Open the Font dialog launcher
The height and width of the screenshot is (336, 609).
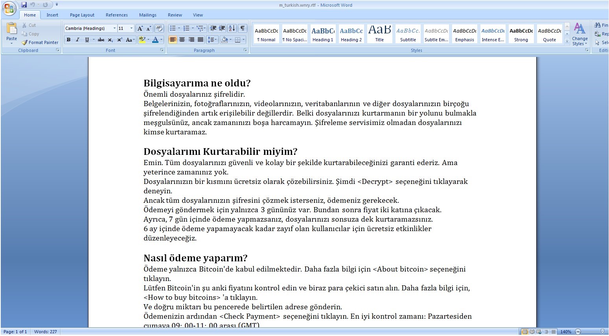point(162,50)
